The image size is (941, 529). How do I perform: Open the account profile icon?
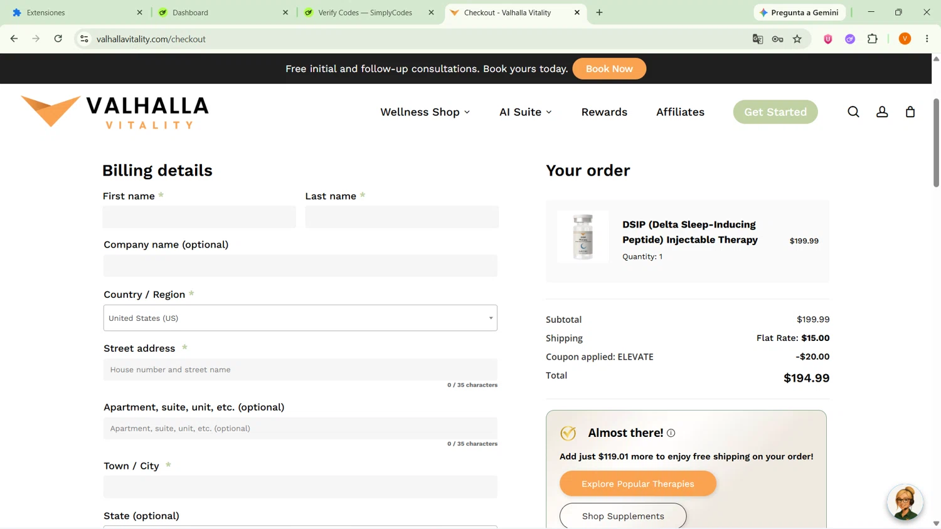882,112
